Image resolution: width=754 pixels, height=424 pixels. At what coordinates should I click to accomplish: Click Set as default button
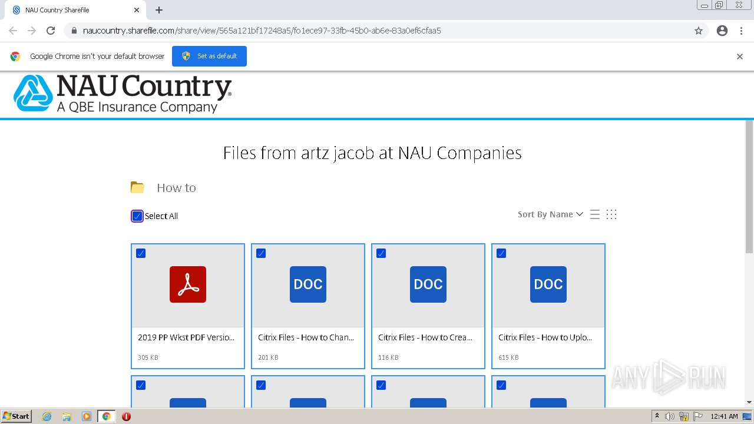tap(209, 57)
